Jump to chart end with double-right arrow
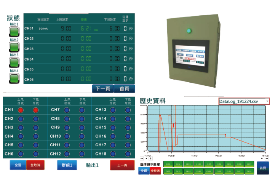Viewport: 275px width, 189px height. (x=267, y=158)
